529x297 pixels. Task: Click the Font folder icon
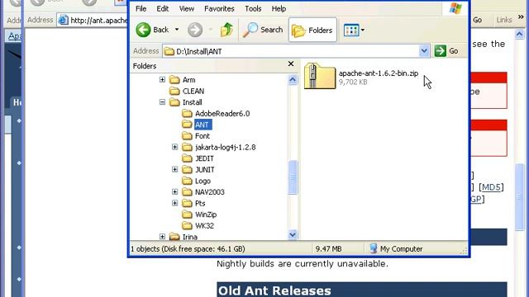187,135
